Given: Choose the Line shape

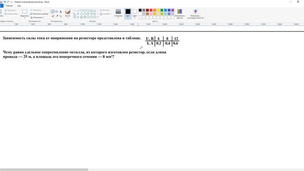Looking at the screenshot, I should 75,10.
